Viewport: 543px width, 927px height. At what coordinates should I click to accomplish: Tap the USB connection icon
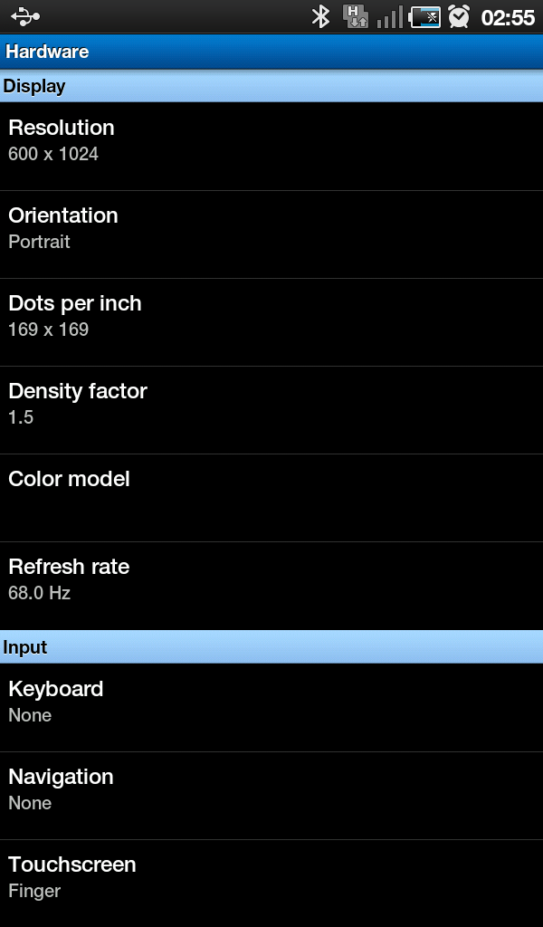pos(26,16)
